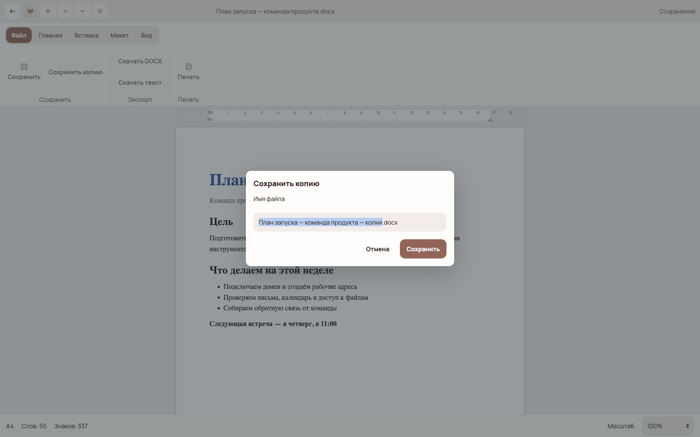This screenshot has height=437, width=700.
Task: Click the undo icon in title bar
Action: [x=65, y=11]
